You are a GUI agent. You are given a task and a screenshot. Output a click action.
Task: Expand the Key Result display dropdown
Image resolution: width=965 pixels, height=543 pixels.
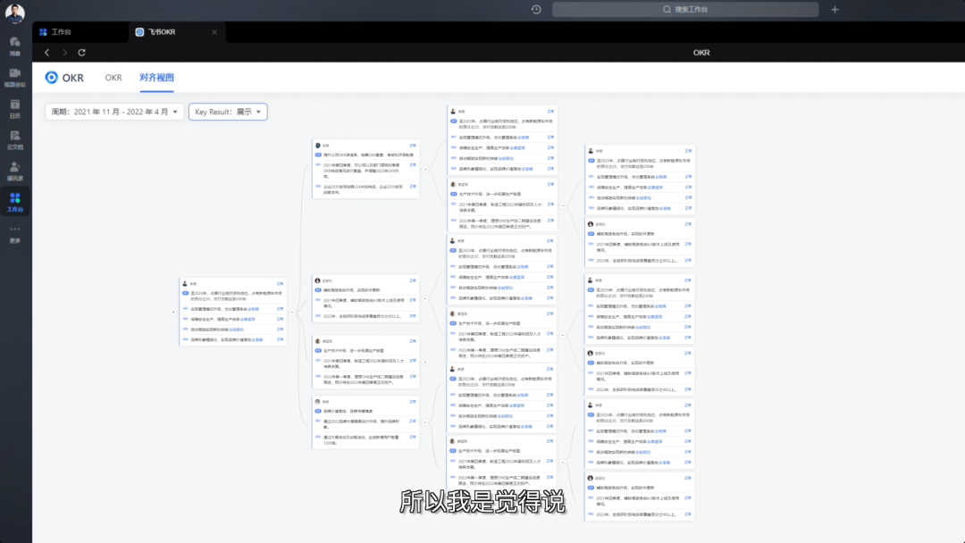click(228, 112)
